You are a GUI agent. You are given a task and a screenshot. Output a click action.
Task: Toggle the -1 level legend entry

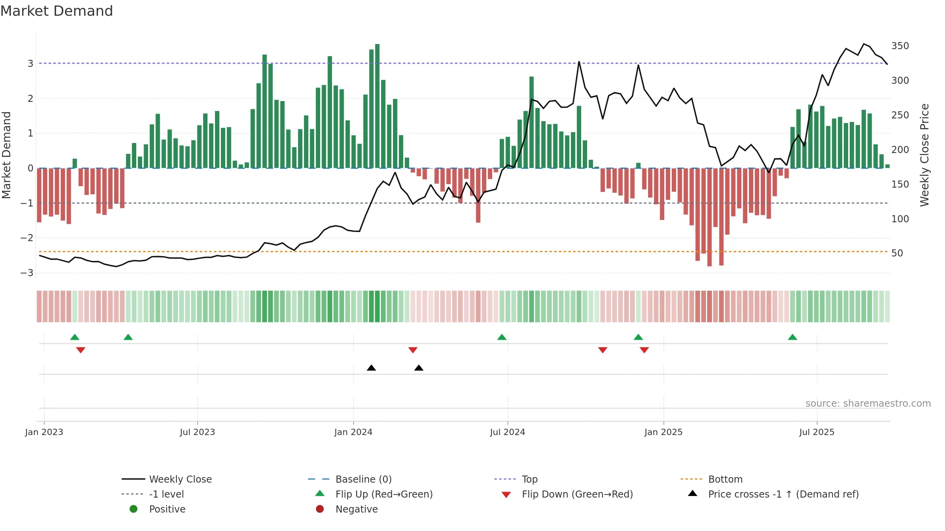[x=153, y=494]
